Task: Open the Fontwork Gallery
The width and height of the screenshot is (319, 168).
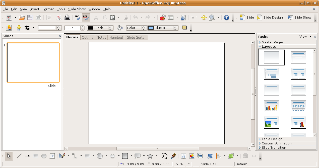Action: tap(183, 156)
